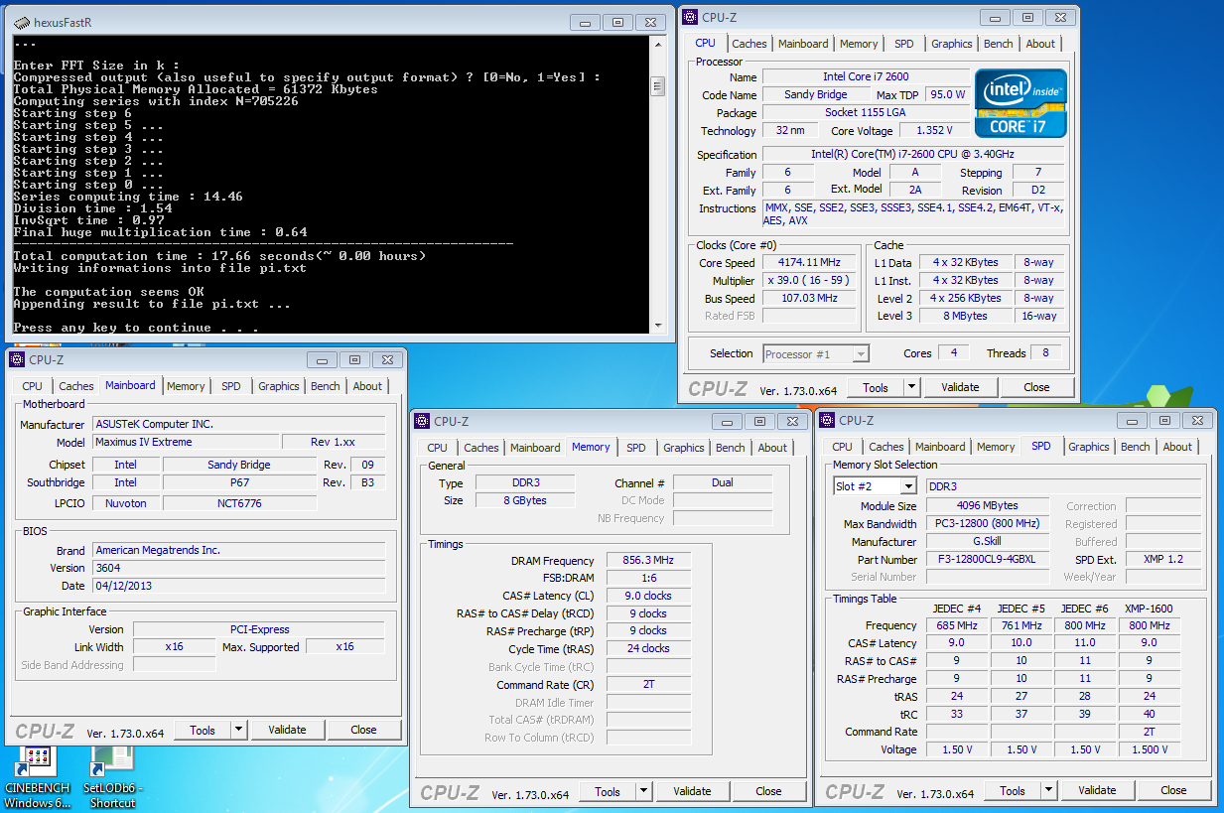Click motherboard model Maximus IV Extreme
This screenshot has height=813, width=1224.
tap(186, 442)
